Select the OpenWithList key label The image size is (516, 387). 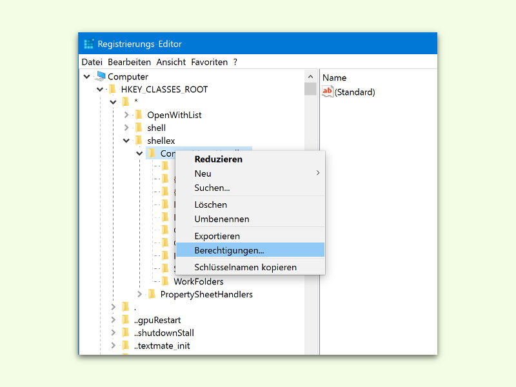(174, 115)
